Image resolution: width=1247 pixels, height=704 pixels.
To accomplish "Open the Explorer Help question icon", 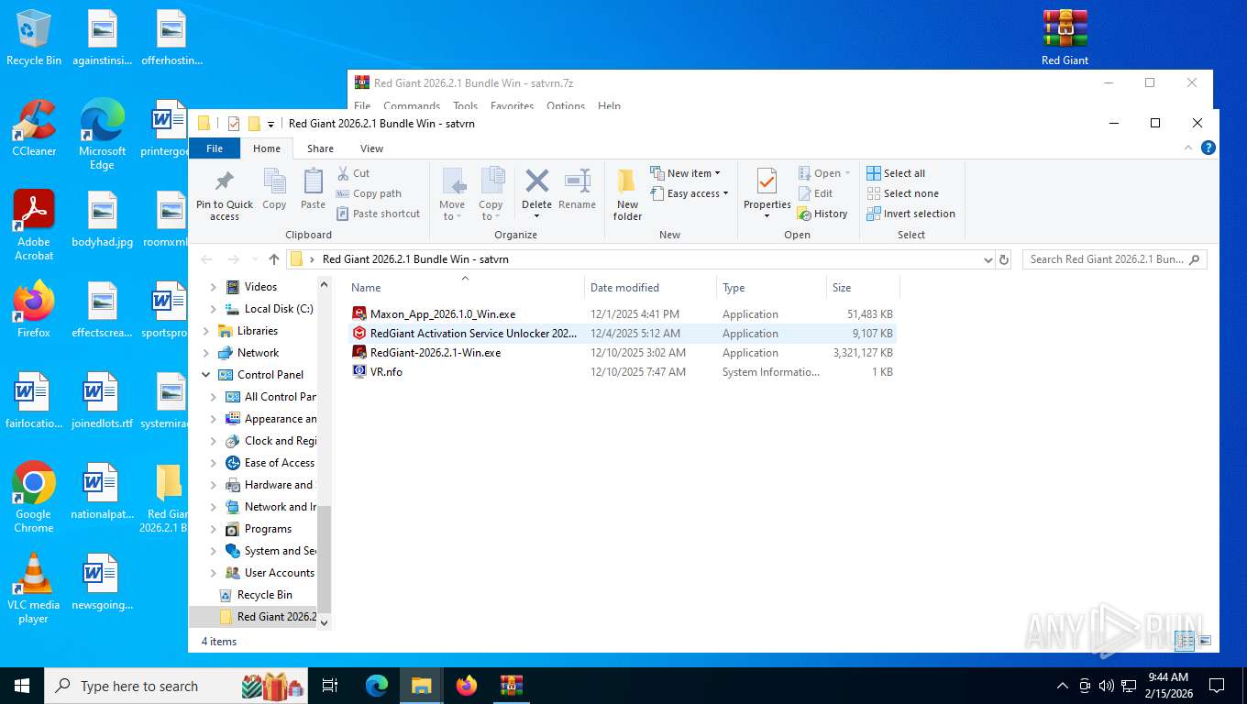I will tap(1208, 148).
